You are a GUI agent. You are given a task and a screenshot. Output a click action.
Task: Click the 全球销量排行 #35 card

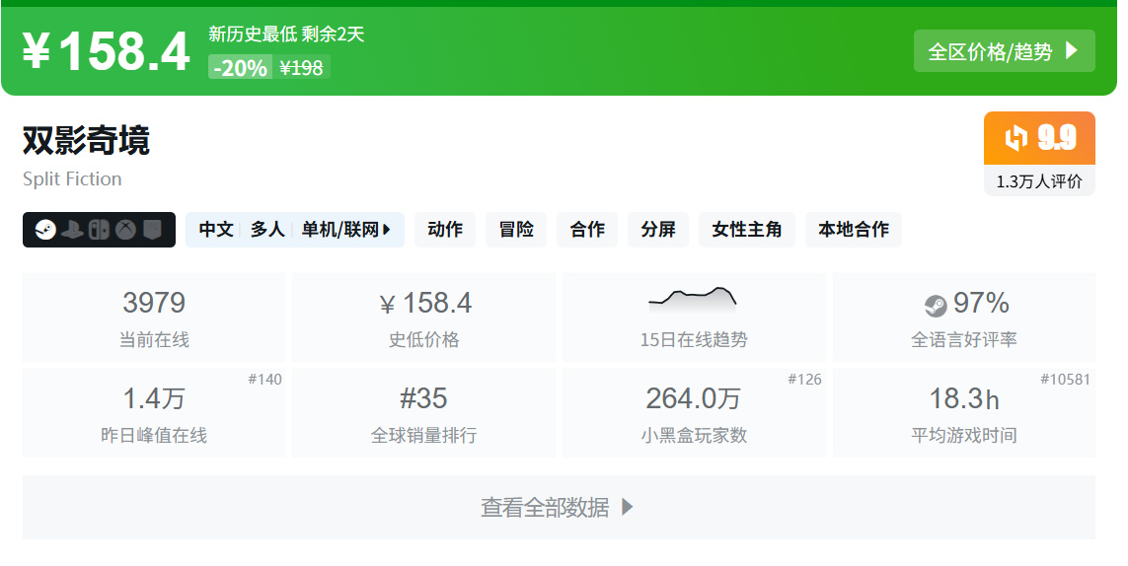tap(423, 413)
